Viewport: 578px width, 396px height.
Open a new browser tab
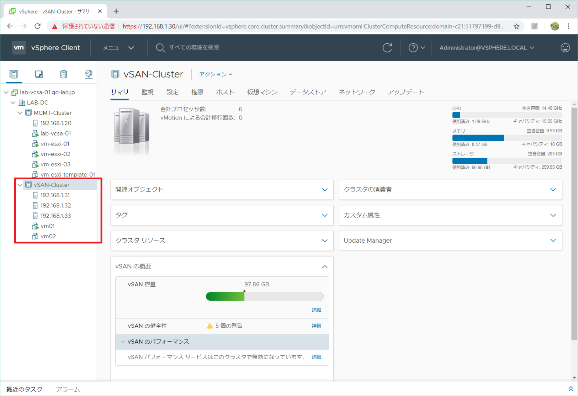[x=116, y=11]
